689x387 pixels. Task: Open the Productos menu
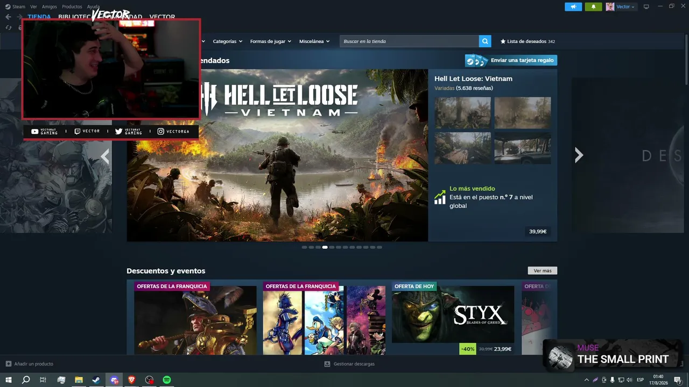click(72, 6)
